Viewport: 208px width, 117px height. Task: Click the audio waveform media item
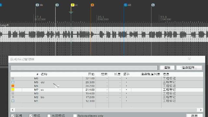(x=104, y=34)
